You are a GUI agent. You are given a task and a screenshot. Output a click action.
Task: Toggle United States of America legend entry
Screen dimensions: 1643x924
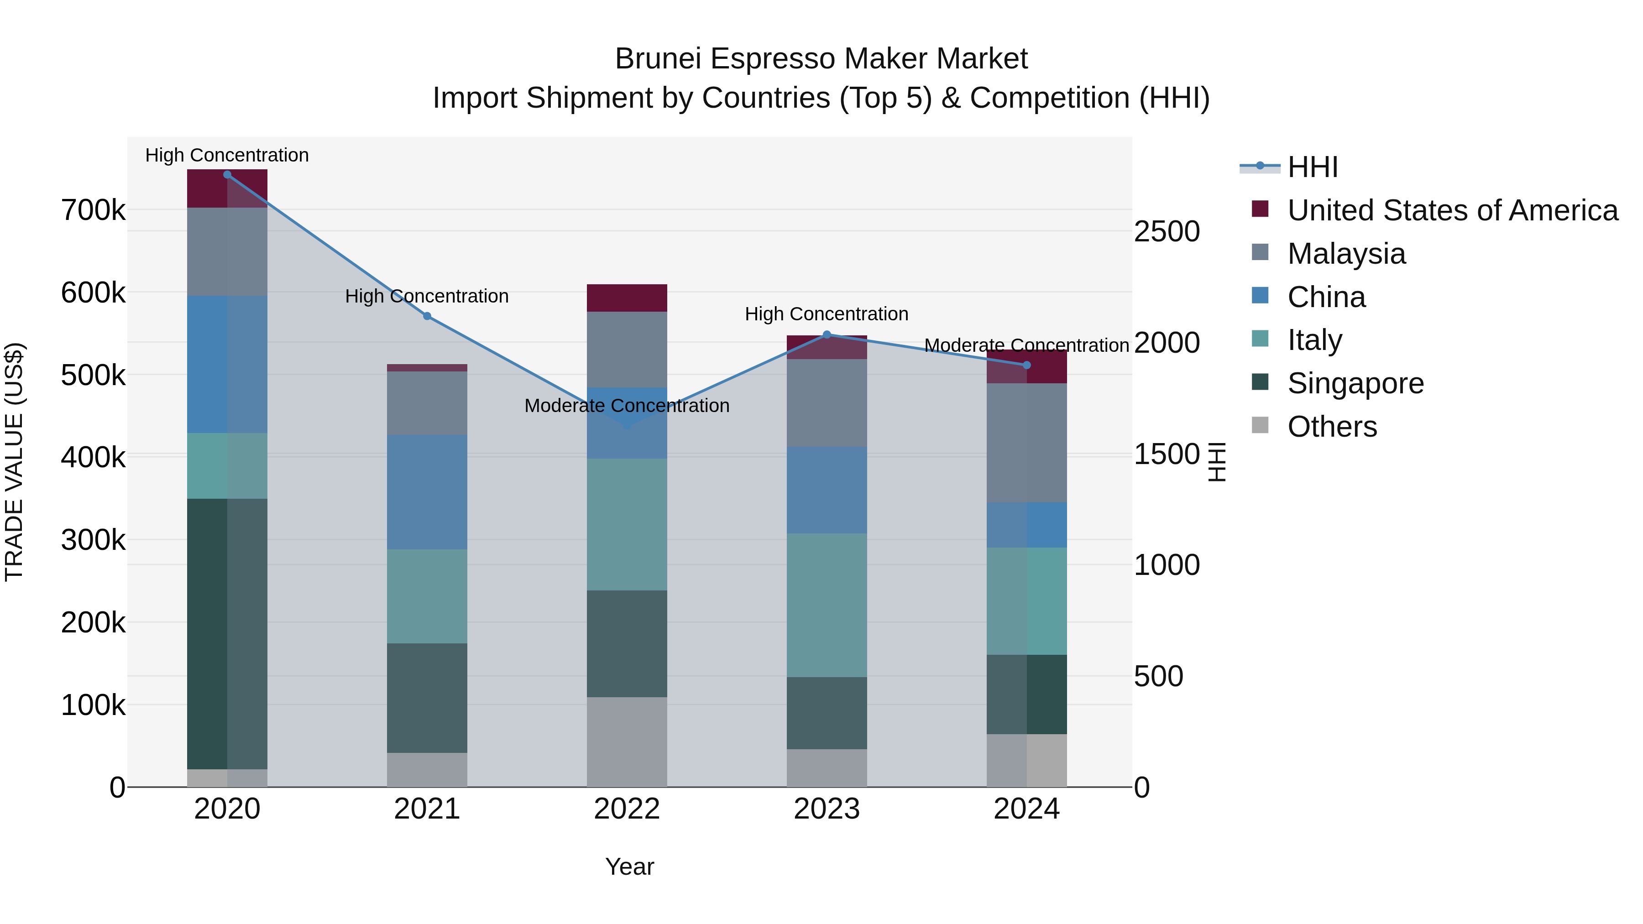1435,210
